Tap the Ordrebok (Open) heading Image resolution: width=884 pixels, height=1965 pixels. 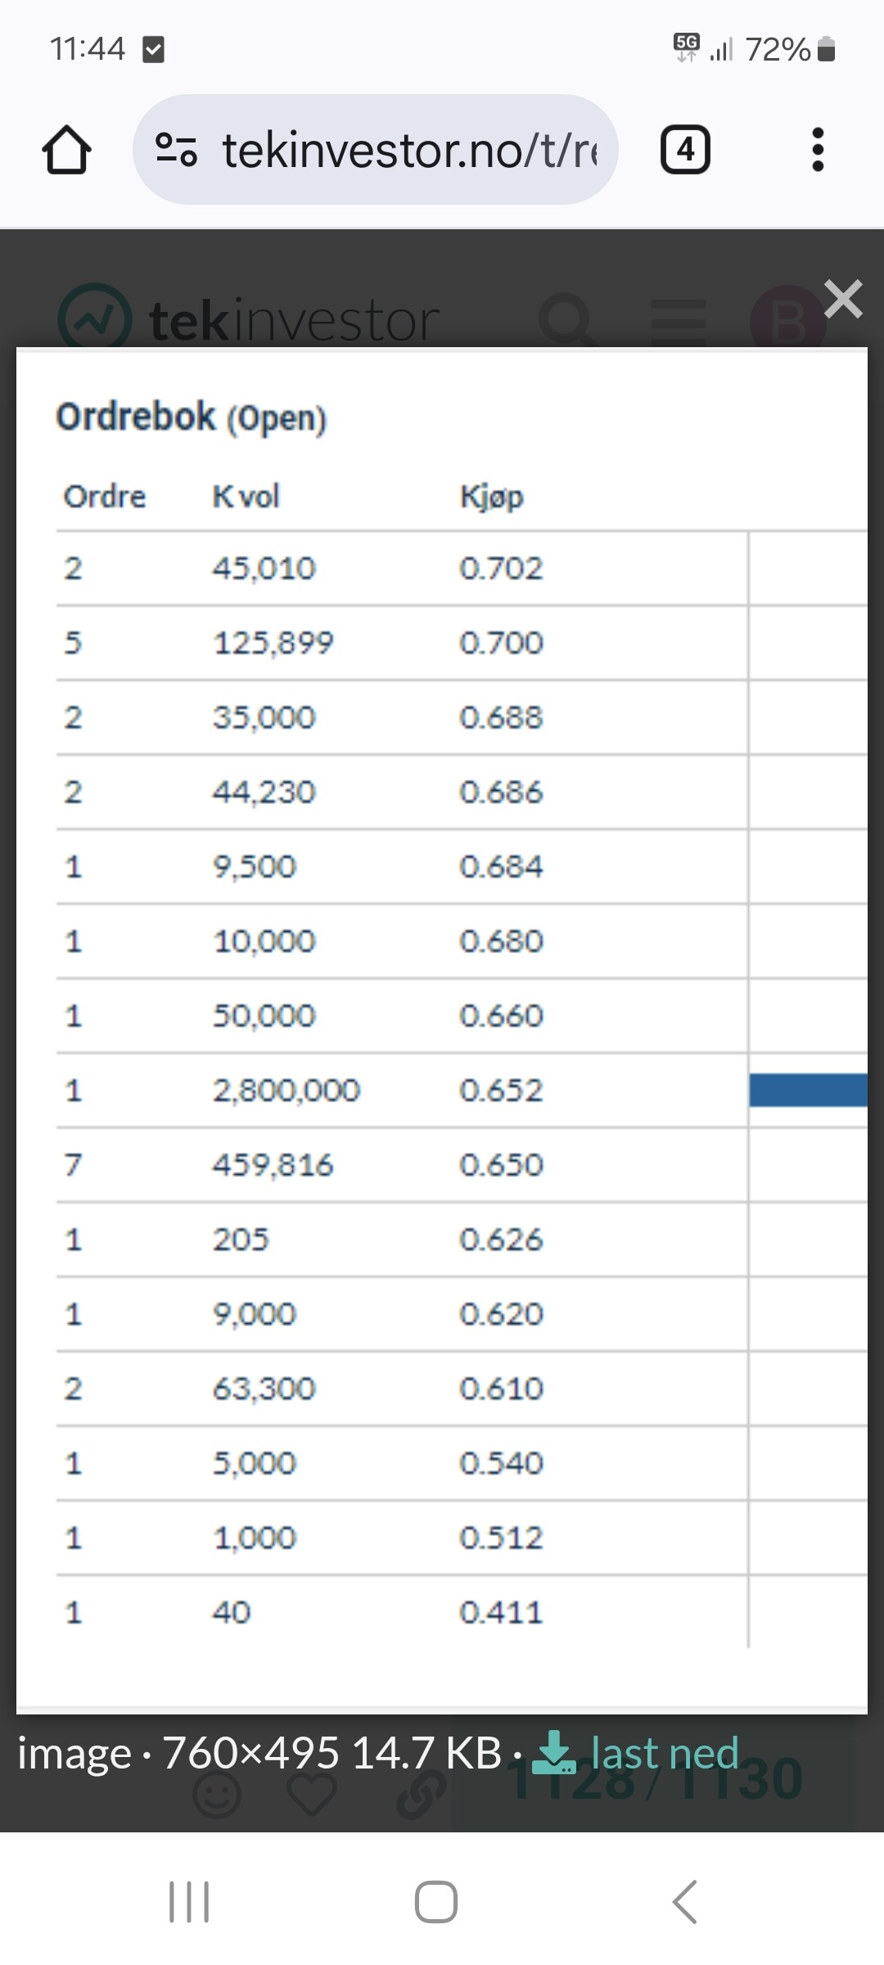(192, 417)
